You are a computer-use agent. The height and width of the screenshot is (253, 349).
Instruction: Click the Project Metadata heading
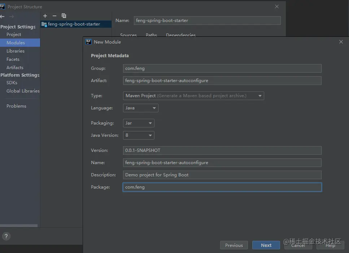pyautogui.click(x=110, y=55)
